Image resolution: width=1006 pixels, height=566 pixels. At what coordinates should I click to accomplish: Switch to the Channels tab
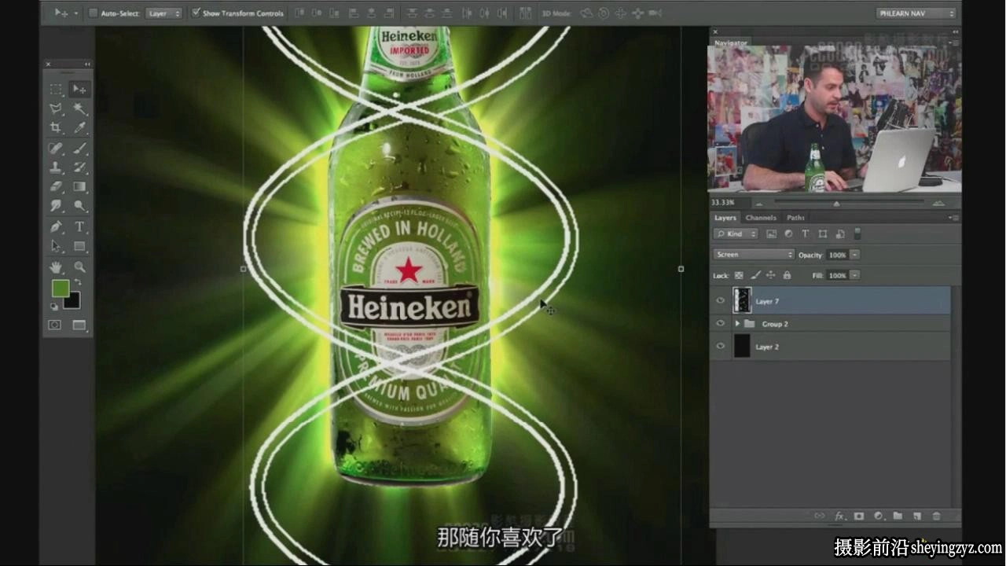pyautogui.click(x=760, y=218)
